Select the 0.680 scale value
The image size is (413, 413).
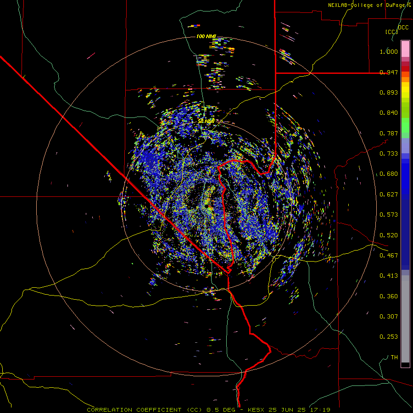389,174
